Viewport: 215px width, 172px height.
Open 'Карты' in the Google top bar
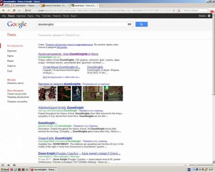(31, 16)
